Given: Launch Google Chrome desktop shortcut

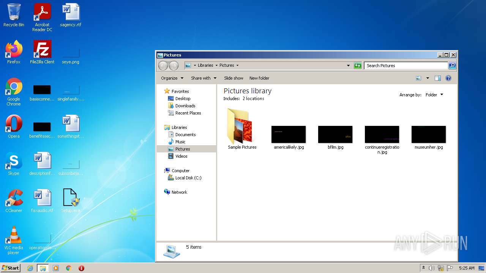Looking at the screenshot, I should point(14,92).
